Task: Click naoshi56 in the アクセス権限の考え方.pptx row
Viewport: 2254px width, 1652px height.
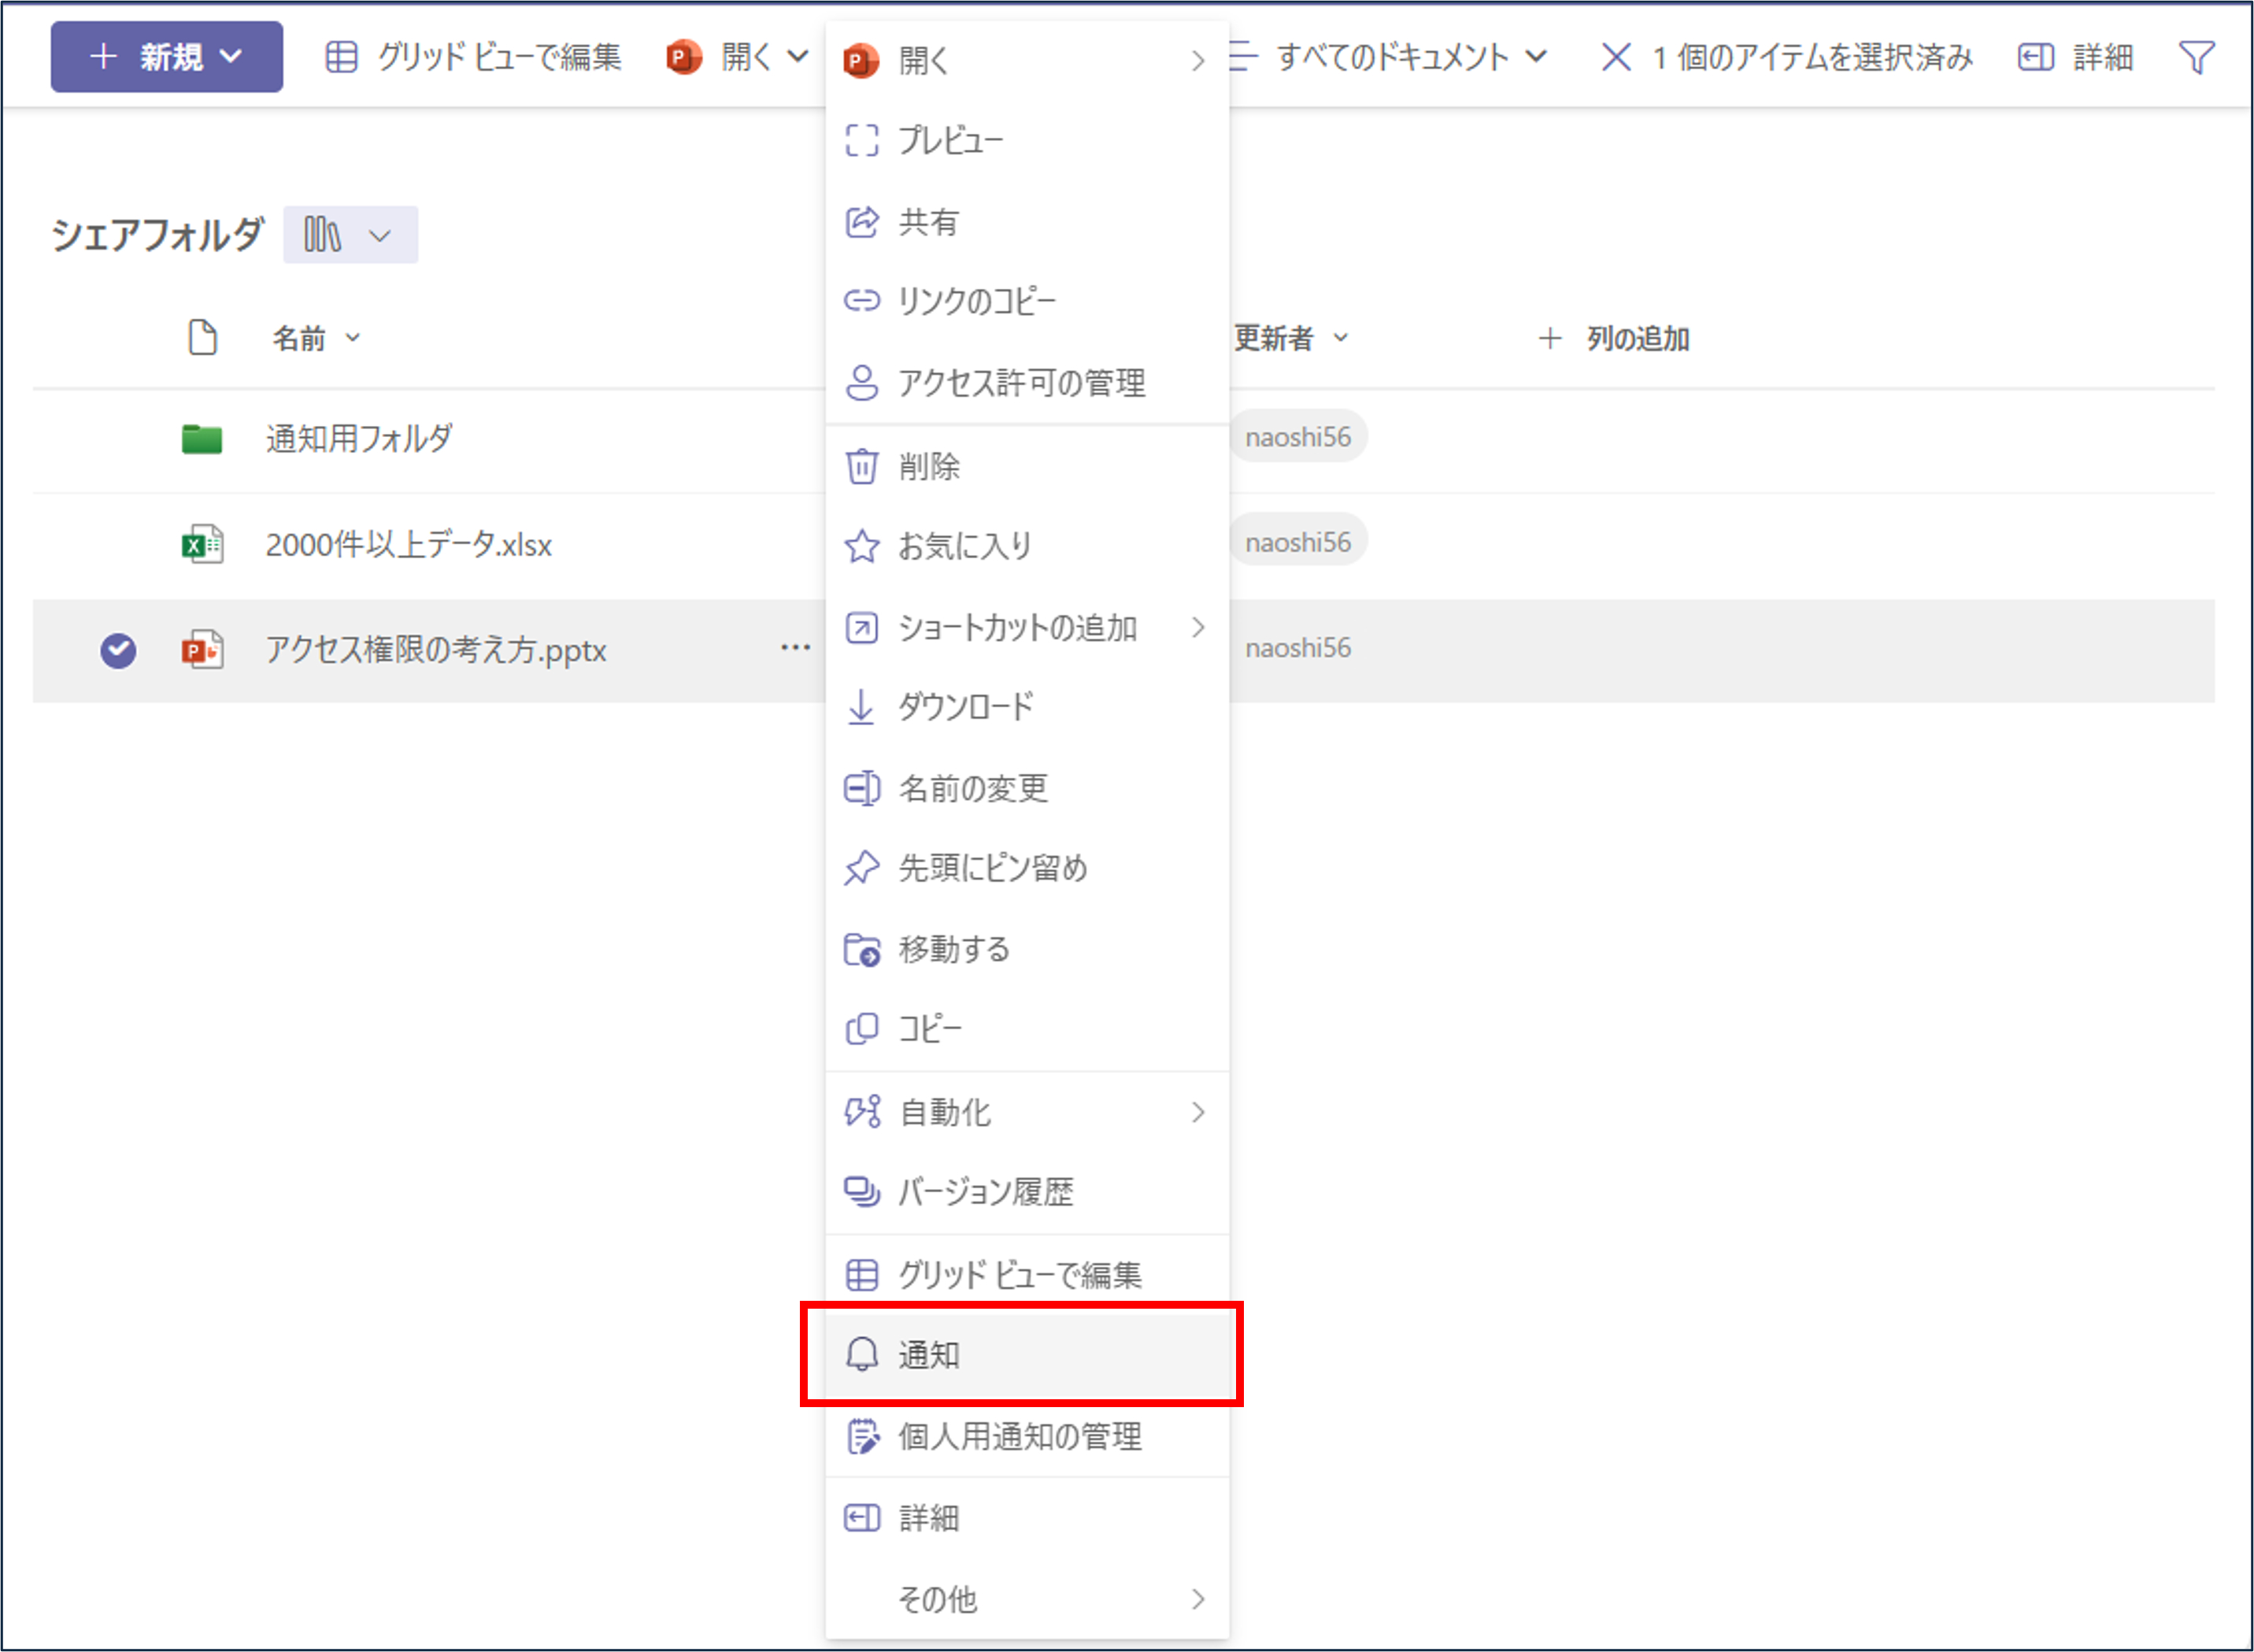Action: [x=1297, y=648]
